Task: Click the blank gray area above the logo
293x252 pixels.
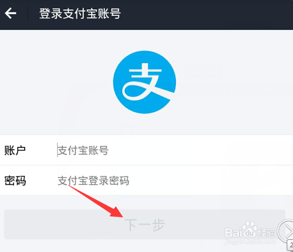Action: (146, 40)
